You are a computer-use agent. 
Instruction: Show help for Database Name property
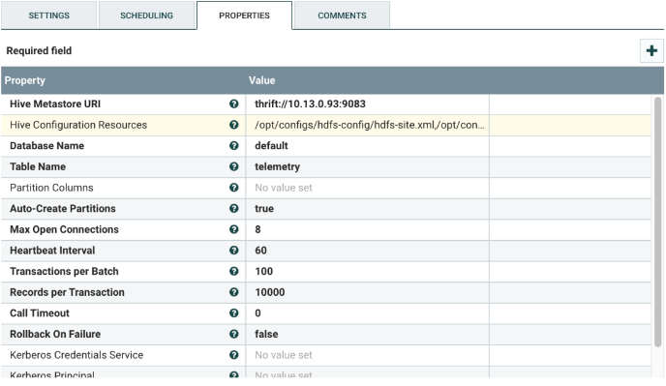click(233, 146)
